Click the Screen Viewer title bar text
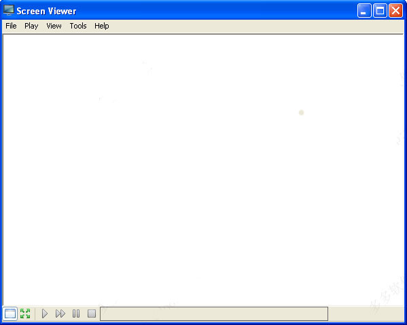Screen dimensions: 407x325 (x=46, y=11)
